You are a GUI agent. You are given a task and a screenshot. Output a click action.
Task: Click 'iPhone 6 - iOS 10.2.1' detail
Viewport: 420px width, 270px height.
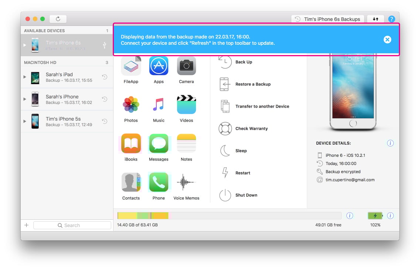coord(345,155)
